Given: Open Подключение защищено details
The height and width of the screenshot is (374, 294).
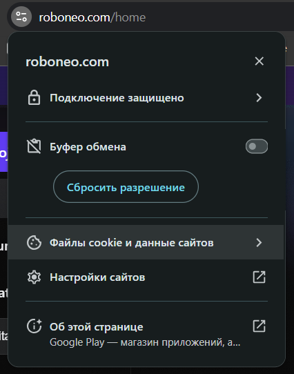Looking at the screenshot, I should coord(146,98).
